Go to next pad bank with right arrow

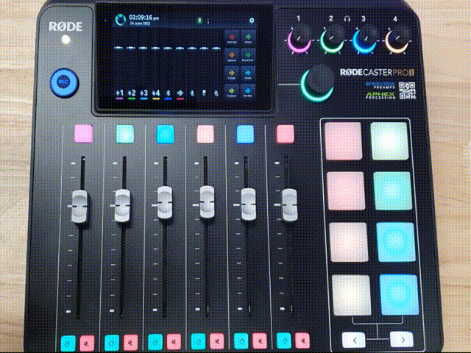402,340
